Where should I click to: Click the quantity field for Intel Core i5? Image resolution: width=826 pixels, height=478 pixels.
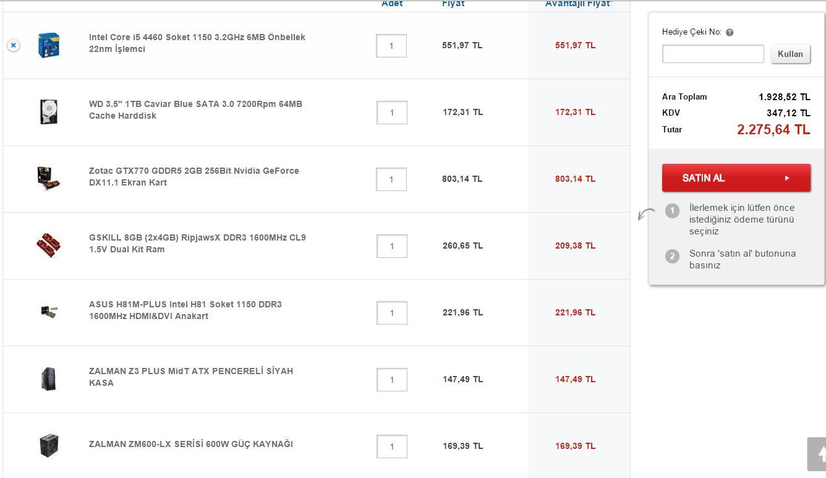click(x=391, y=46)
